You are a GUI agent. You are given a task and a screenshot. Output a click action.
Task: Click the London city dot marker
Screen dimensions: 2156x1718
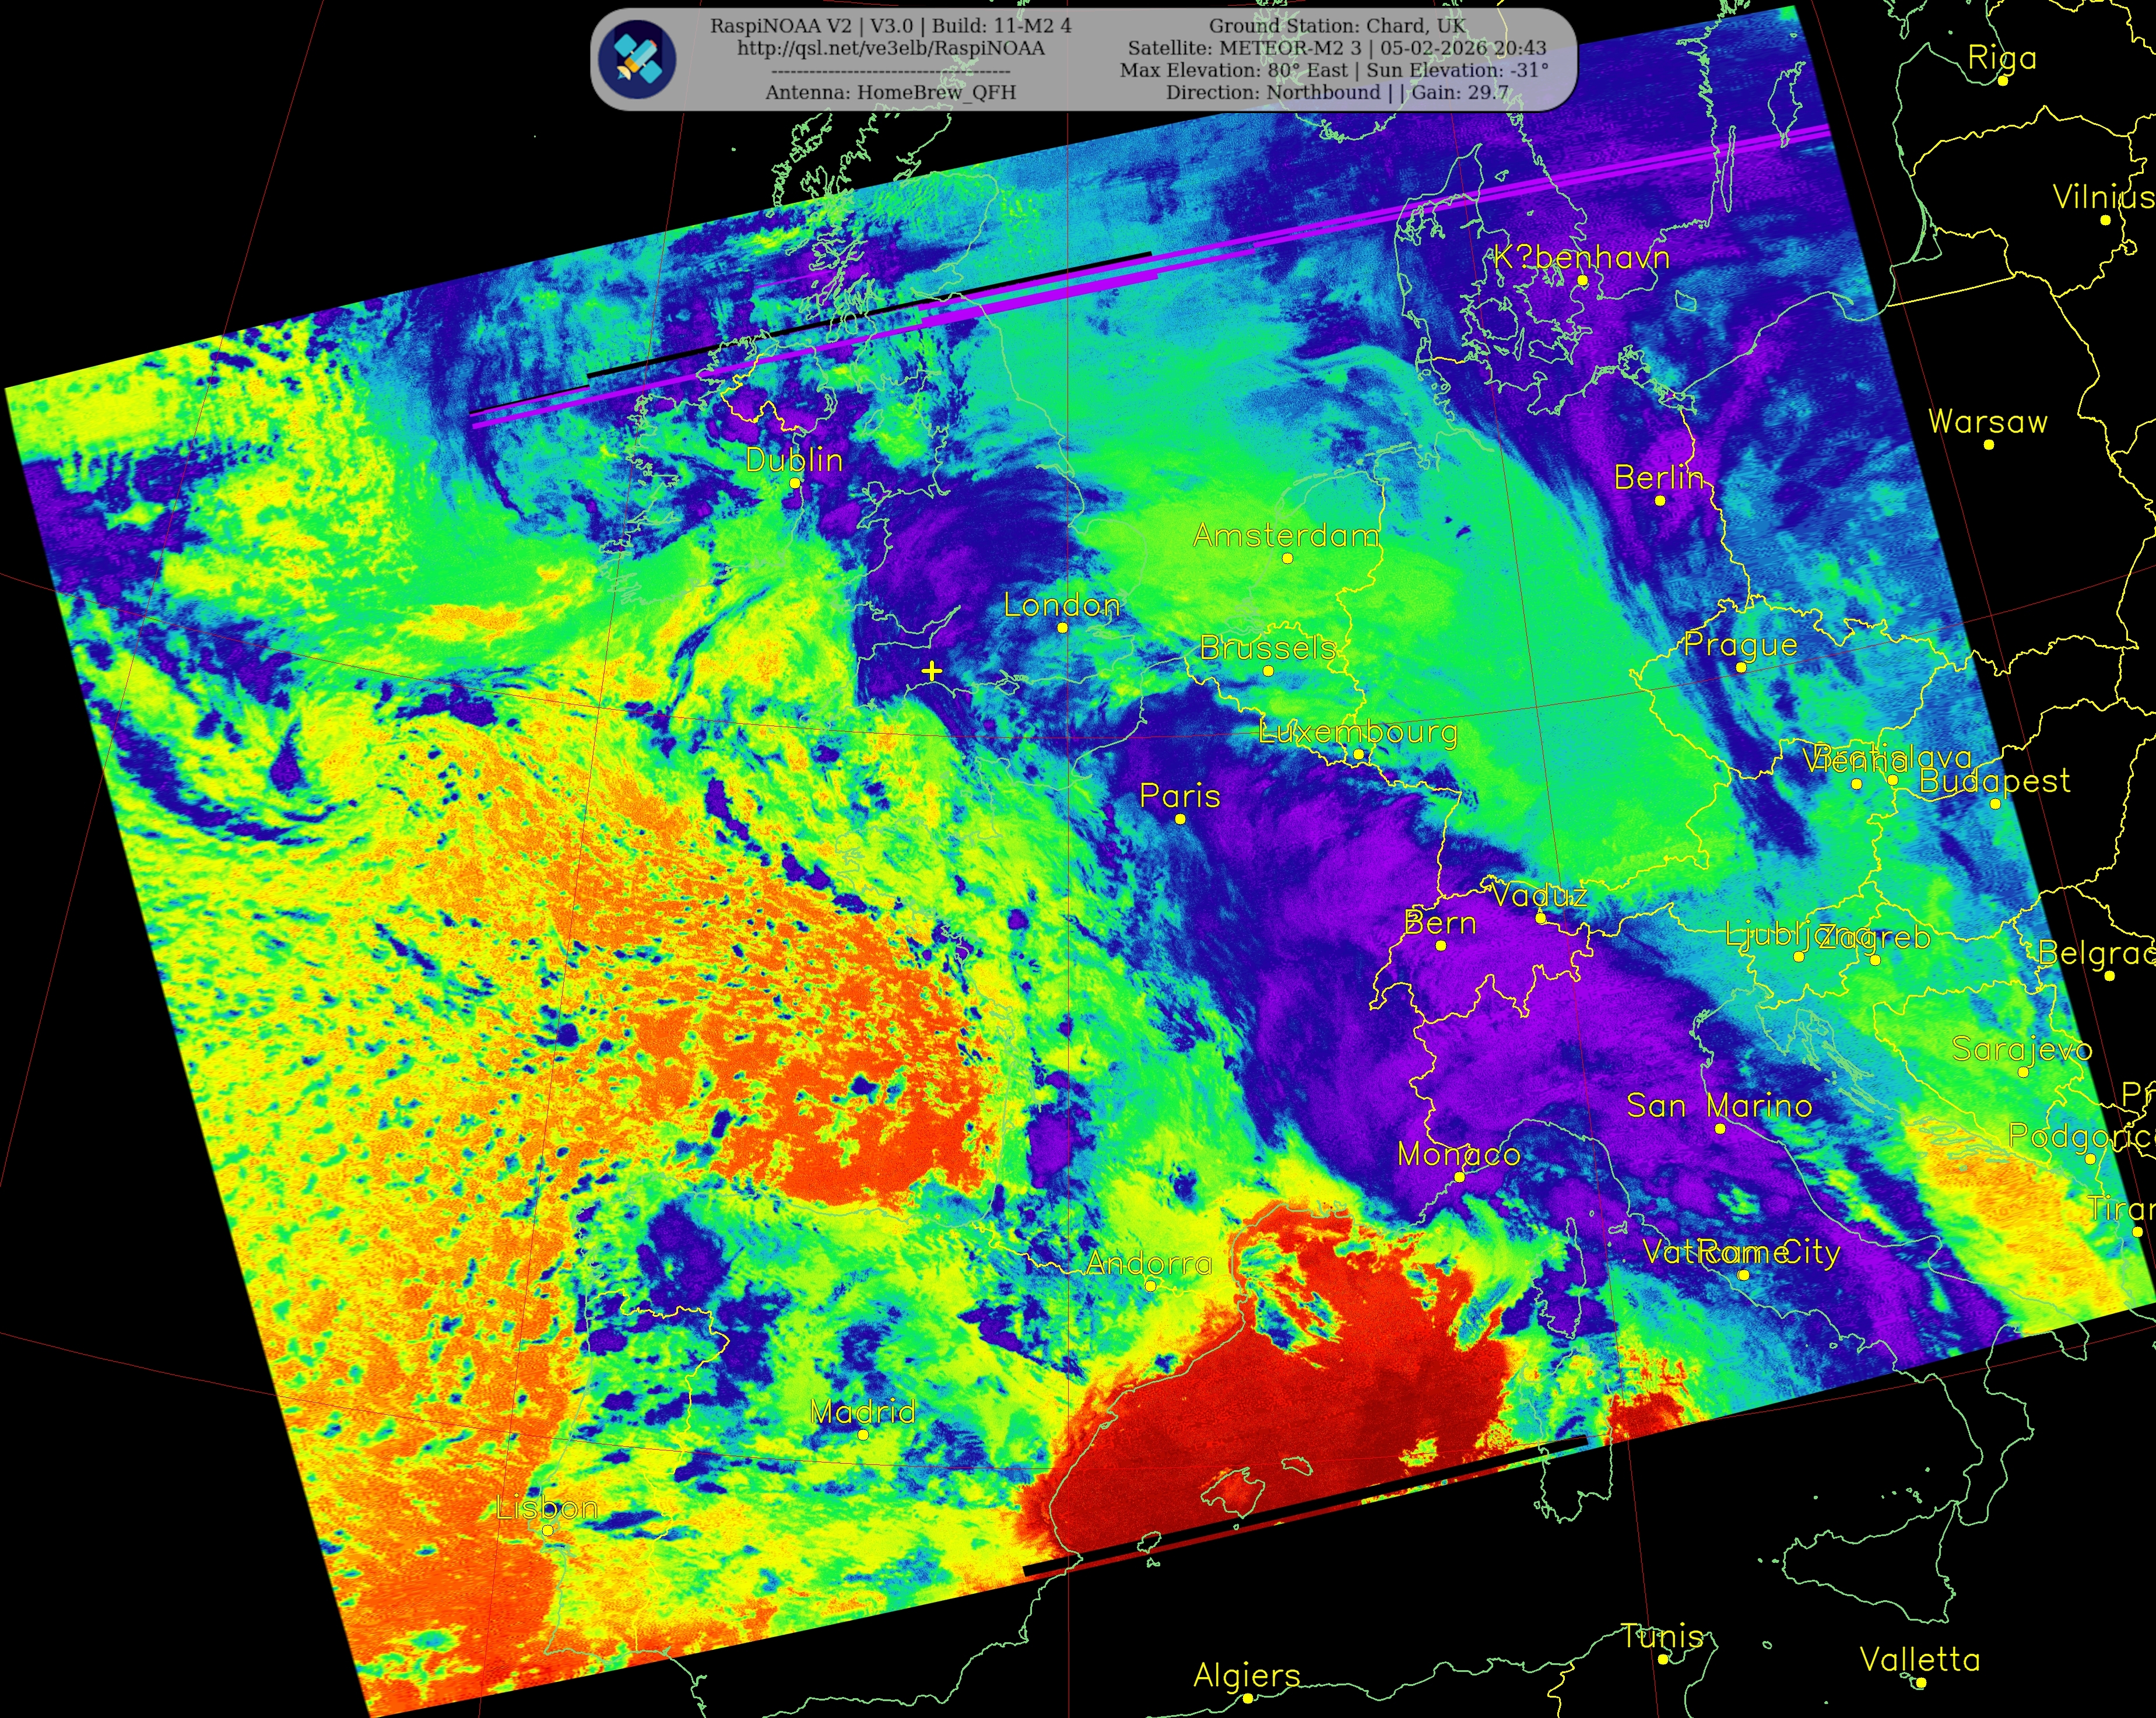click(1062, 628)
